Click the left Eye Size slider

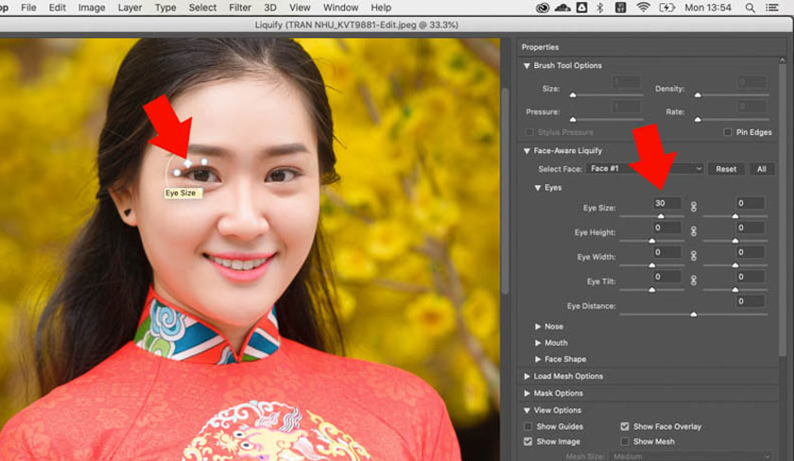pos(651,216)
